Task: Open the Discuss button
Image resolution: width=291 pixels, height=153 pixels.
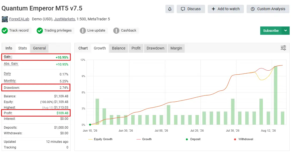Action: (191, 9)
